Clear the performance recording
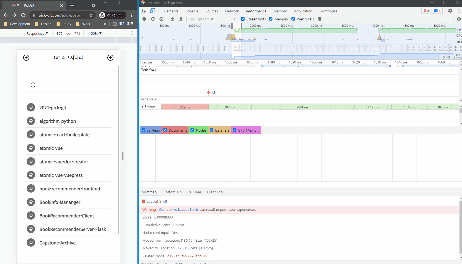 [x=161, y=19]
